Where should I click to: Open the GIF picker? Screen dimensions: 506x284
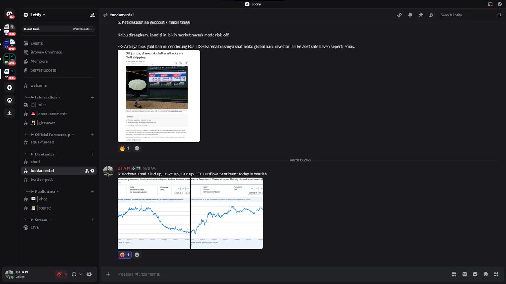click(x=464, y=274)
